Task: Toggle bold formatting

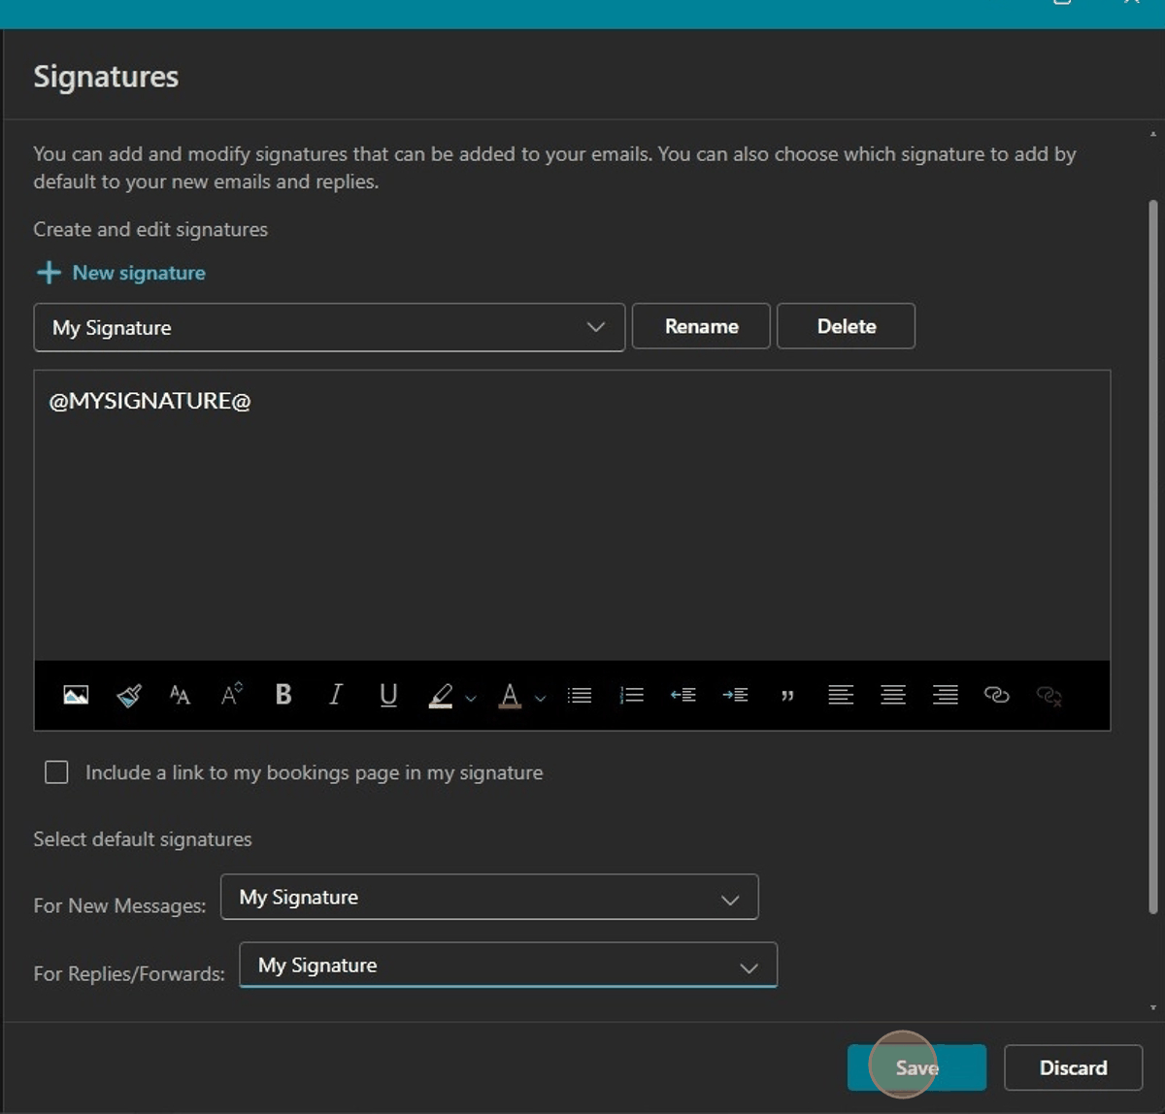Action: (x=283, y=695)
